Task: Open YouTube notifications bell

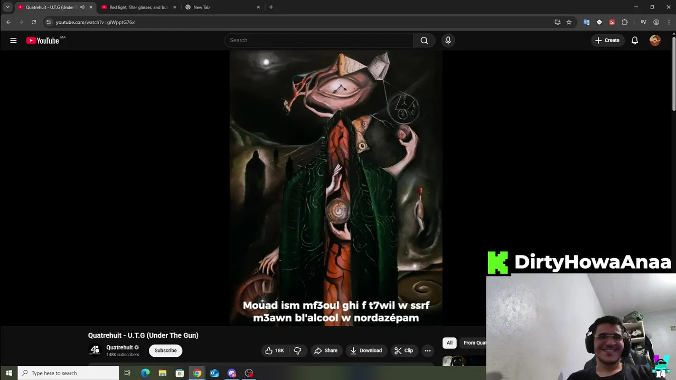Action: coord(635,40)
